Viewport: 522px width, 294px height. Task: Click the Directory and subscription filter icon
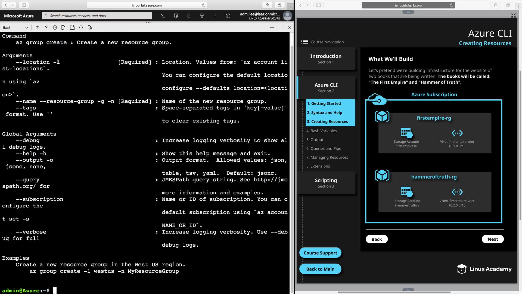click(176, 16)
